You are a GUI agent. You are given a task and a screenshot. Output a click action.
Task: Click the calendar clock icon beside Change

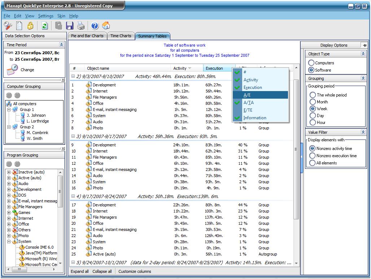12,70
